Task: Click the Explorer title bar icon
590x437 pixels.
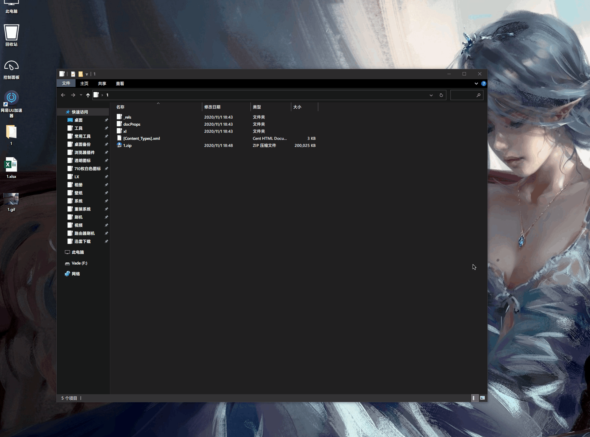Action: click(62, 74)
